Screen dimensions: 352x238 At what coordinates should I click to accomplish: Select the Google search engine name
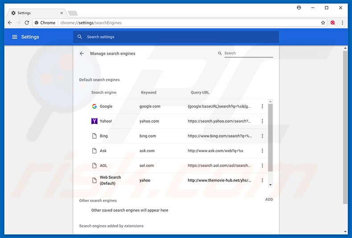pyautogui.click(x=106, y=106)
